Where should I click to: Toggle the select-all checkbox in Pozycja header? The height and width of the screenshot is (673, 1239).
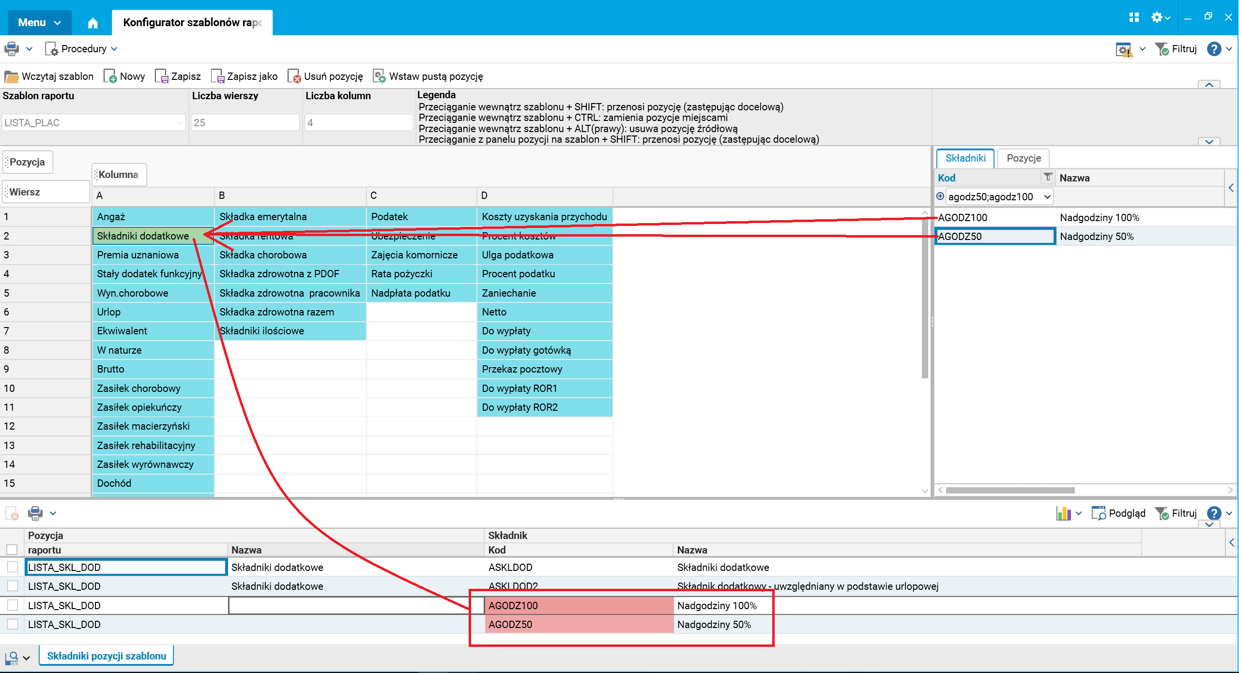12,550
